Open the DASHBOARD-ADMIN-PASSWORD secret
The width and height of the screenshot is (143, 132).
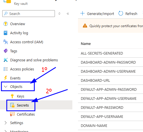pos(108,62)
